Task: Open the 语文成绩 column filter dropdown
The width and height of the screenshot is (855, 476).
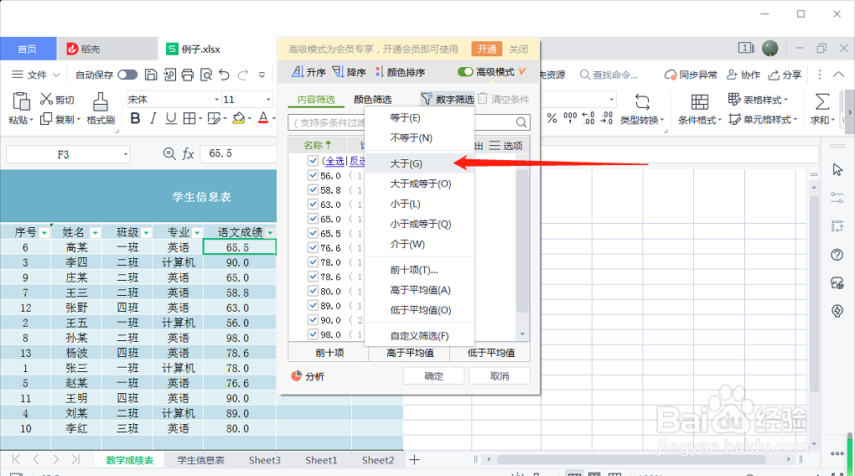Action: pyautogui.click(x=270, y=233)
